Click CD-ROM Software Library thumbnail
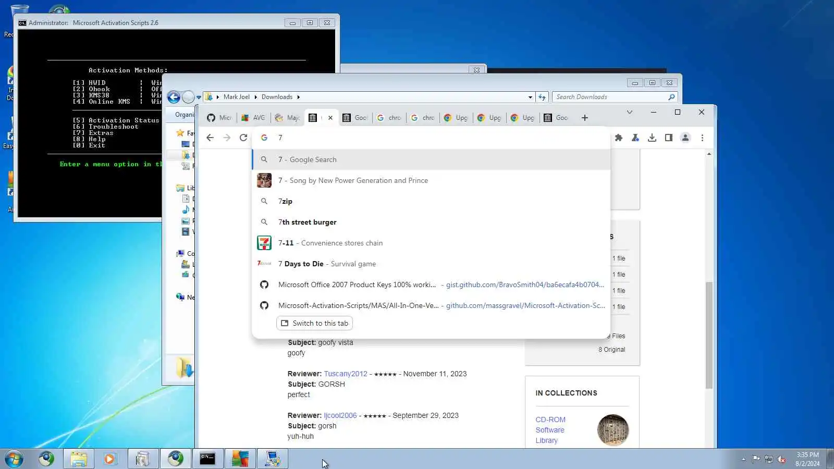Viewport: 834px width, 469px height. click(x=613, y=430)
